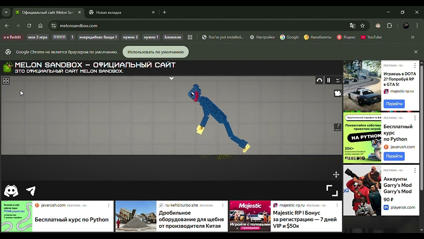424x239 pixels.
Task: Click Перейти on the javarush.com ad
Action: coord(394,156)
